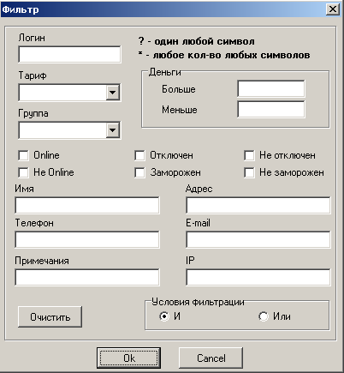Click the Cancel button

pos(211,358)
